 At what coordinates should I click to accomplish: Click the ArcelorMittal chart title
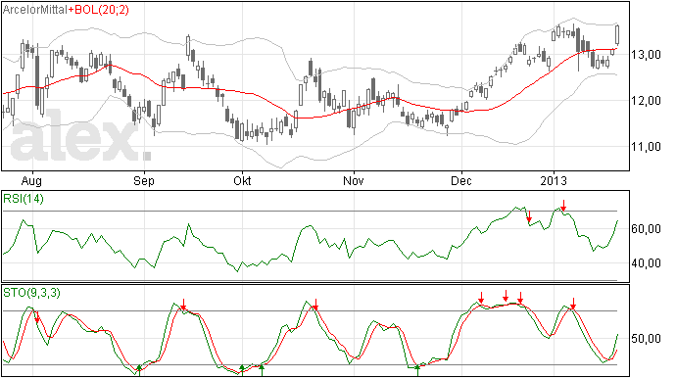tap(35, 10)
